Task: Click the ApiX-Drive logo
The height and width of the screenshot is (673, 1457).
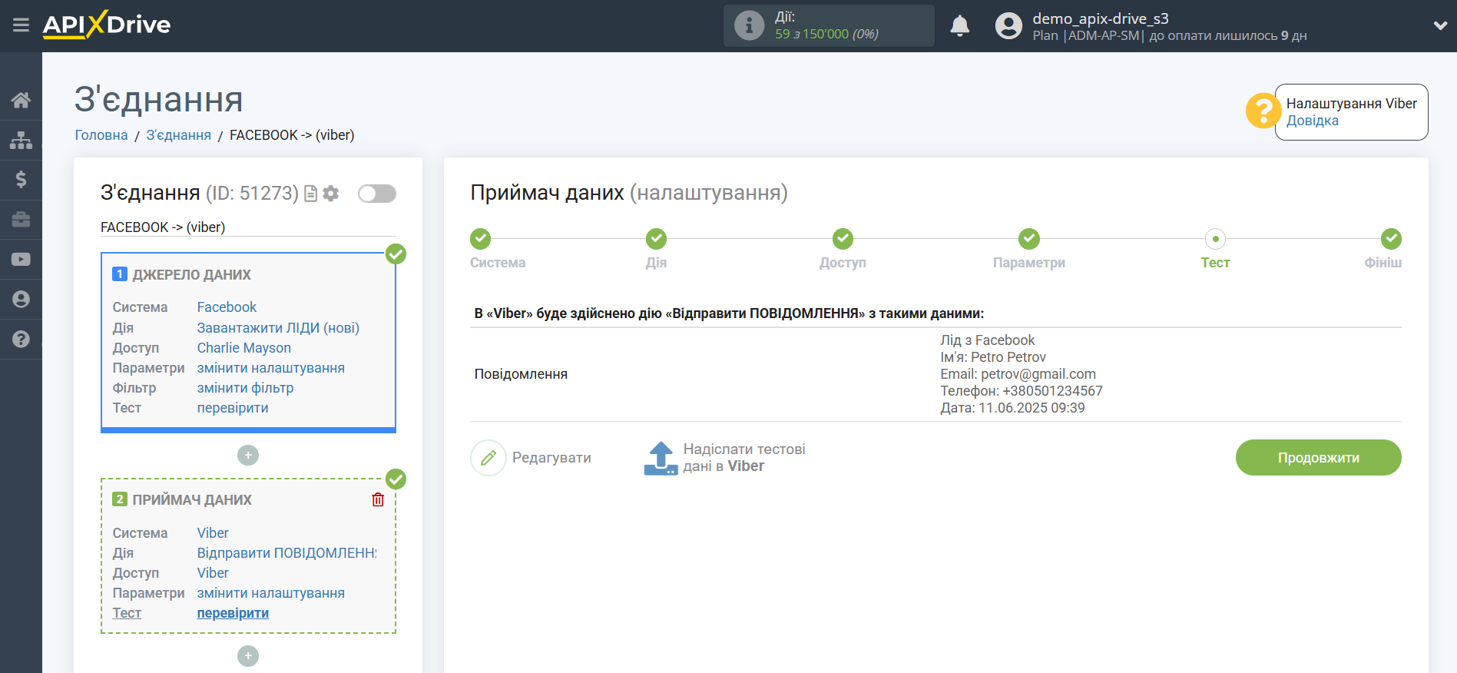Action: point(107,25)
